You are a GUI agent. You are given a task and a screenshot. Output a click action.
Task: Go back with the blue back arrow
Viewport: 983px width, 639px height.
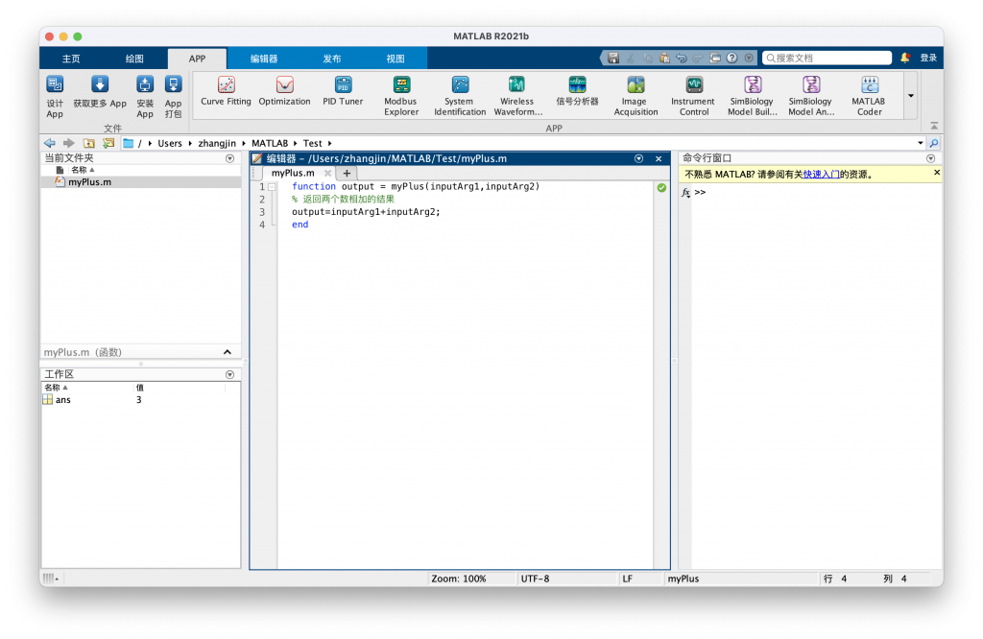coord(50,144)
